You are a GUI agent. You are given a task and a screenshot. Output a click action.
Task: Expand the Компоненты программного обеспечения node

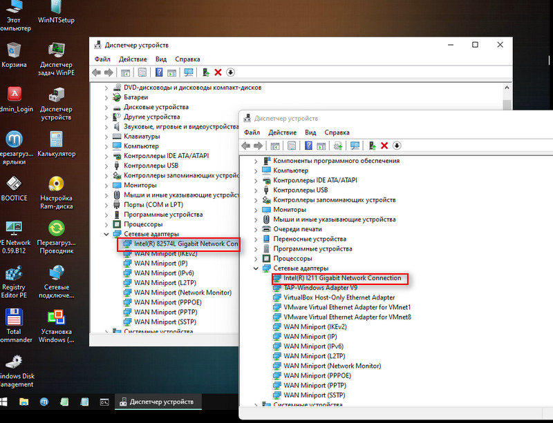click(256, 161)
